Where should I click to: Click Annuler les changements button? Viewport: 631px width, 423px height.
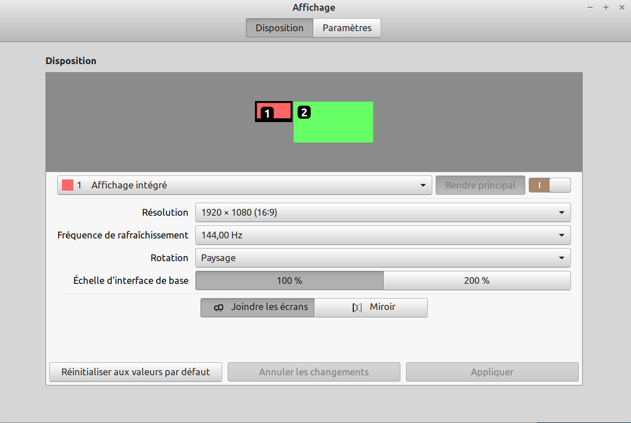point(314,372)
